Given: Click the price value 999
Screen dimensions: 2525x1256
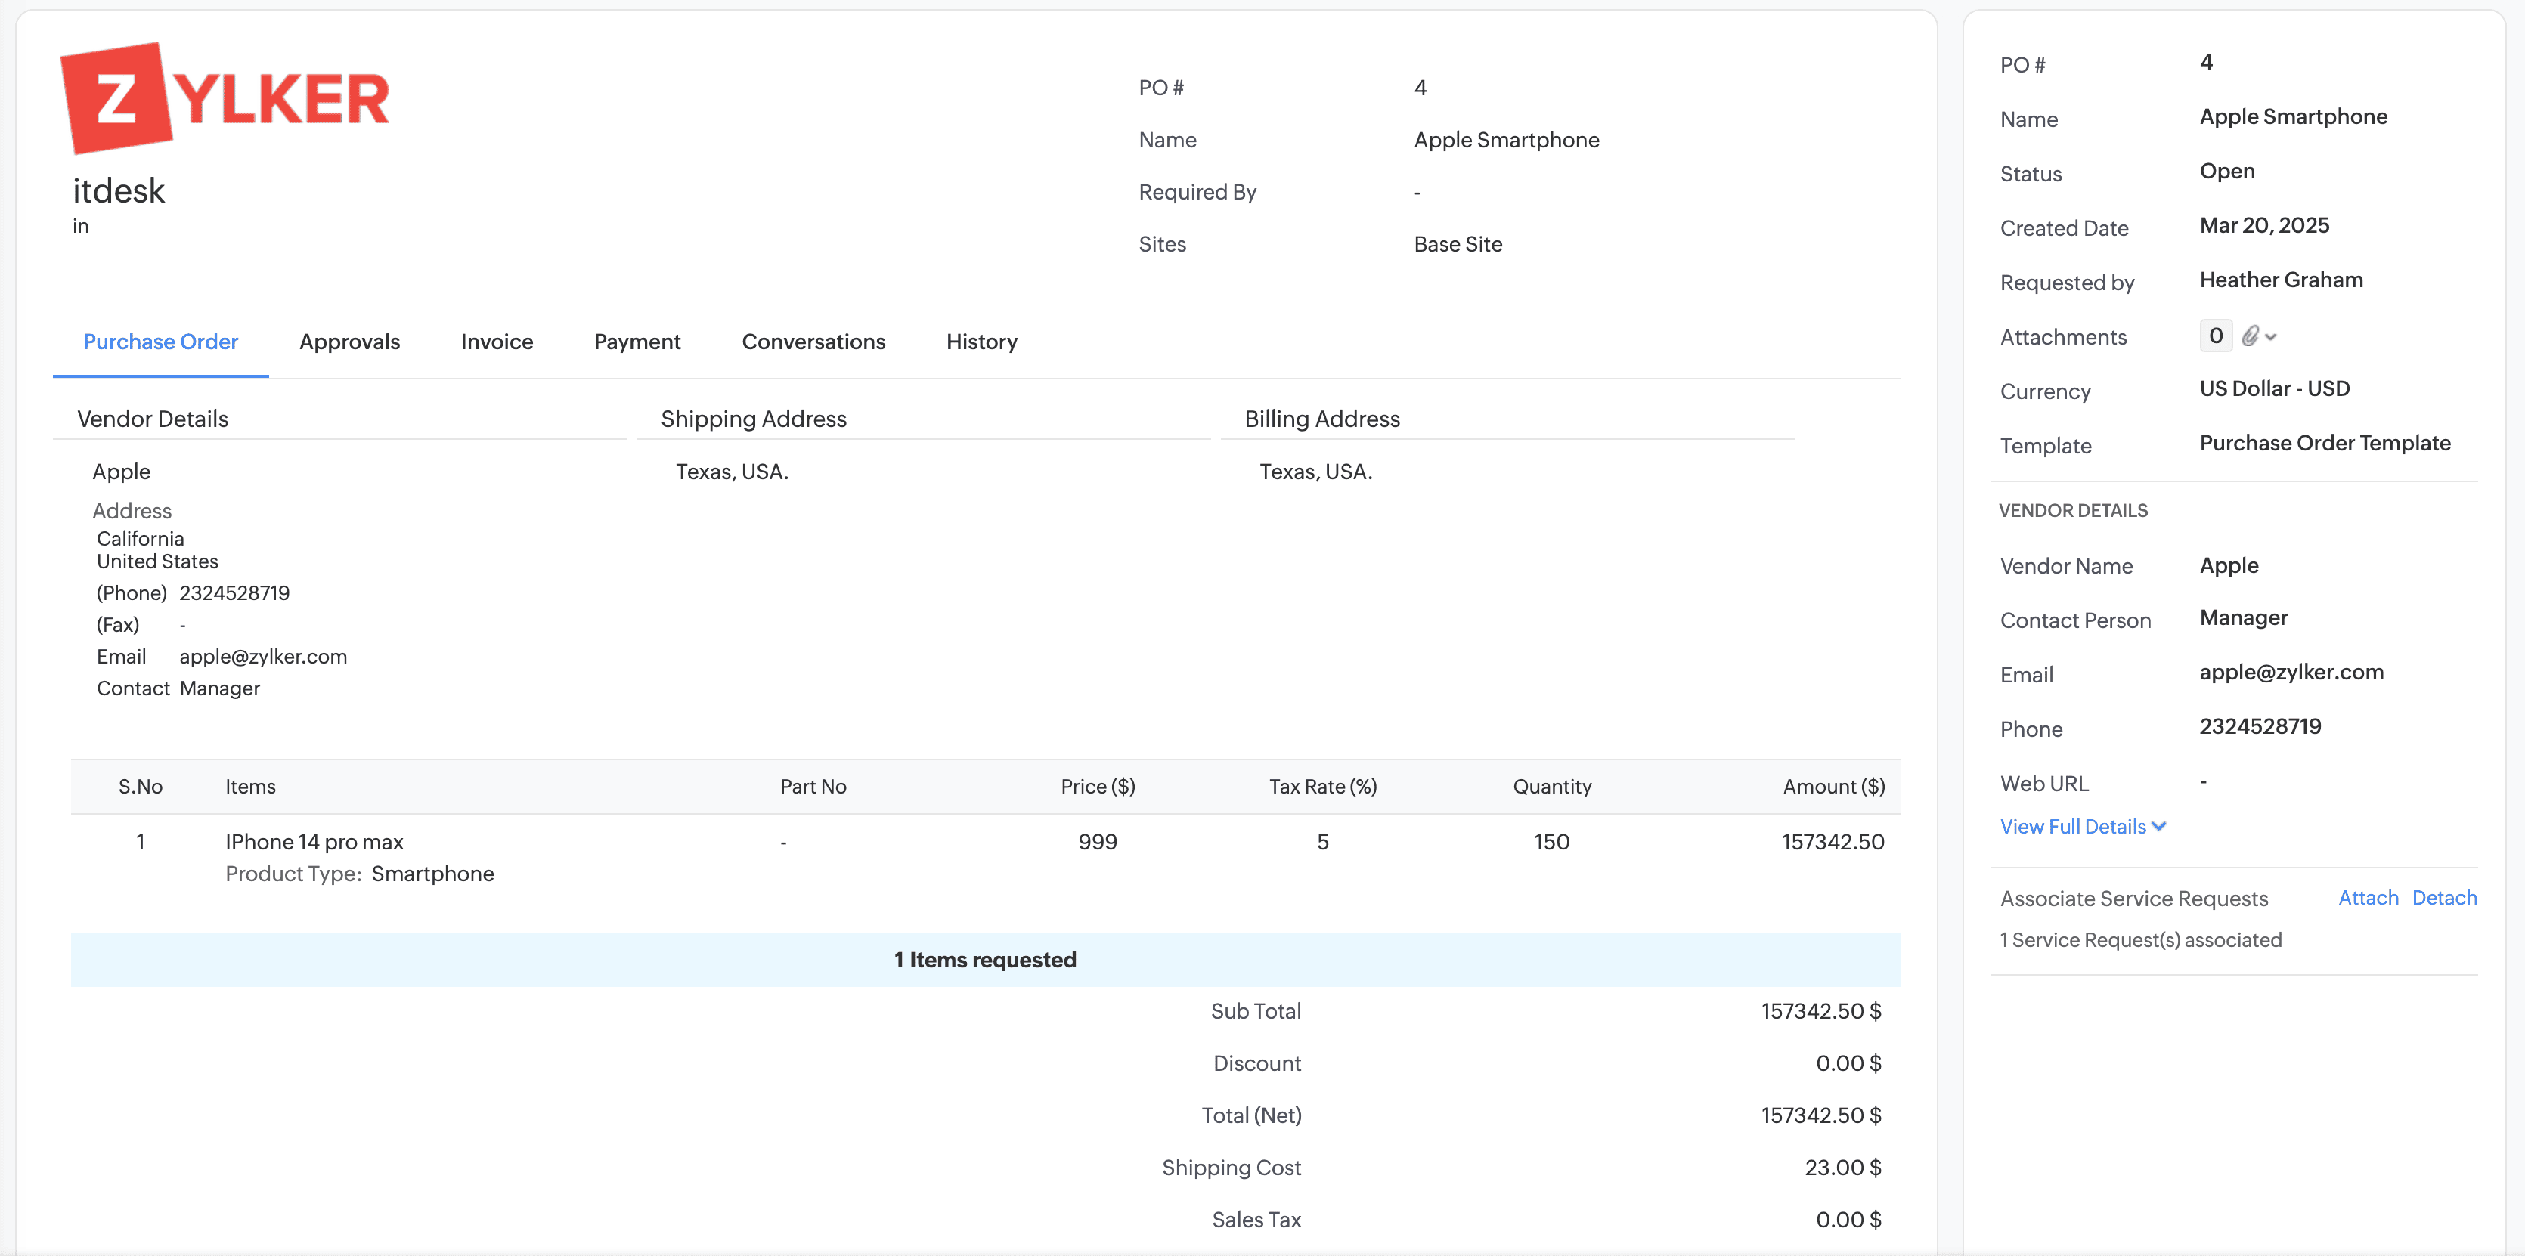Looking at the screenshot, I should point(1098,842).
